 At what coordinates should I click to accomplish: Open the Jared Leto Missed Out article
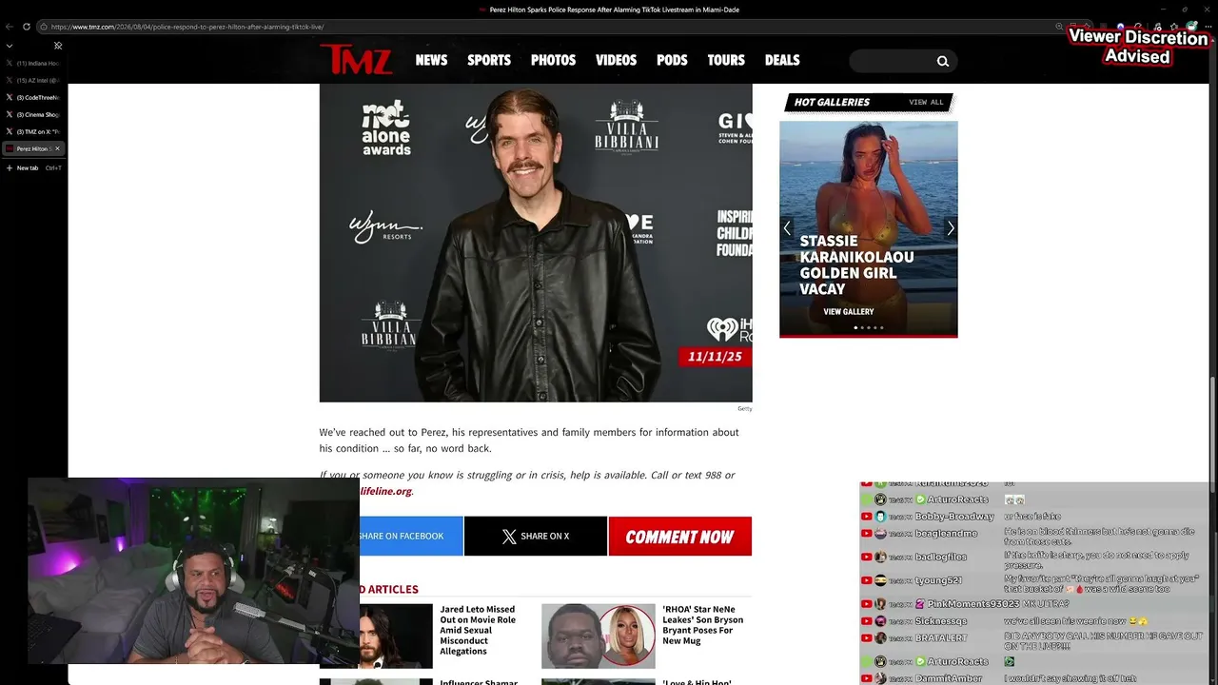point(478,630)
